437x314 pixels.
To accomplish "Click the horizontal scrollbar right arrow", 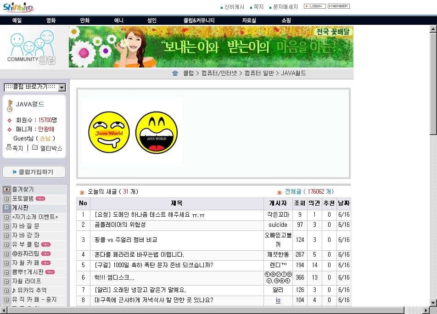I will [x=426, y=310].
